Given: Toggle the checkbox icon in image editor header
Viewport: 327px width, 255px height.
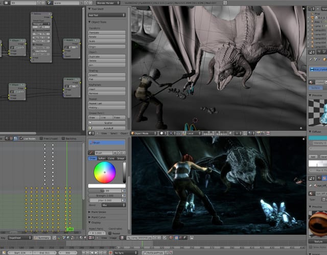Looking at the screenshot, I should coord(165,238).
